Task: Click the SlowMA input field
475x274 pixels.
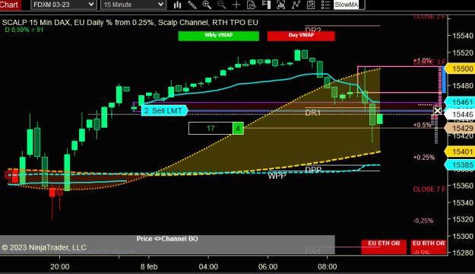Action: (349, 5)
